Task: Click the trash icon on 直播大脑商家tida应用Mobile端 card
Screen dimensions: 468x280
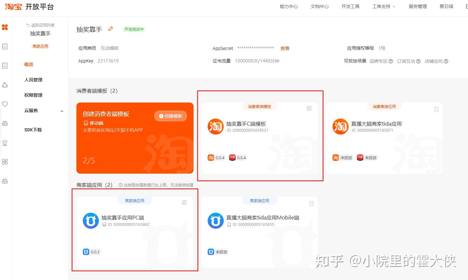Action: [x=311, y=203]
